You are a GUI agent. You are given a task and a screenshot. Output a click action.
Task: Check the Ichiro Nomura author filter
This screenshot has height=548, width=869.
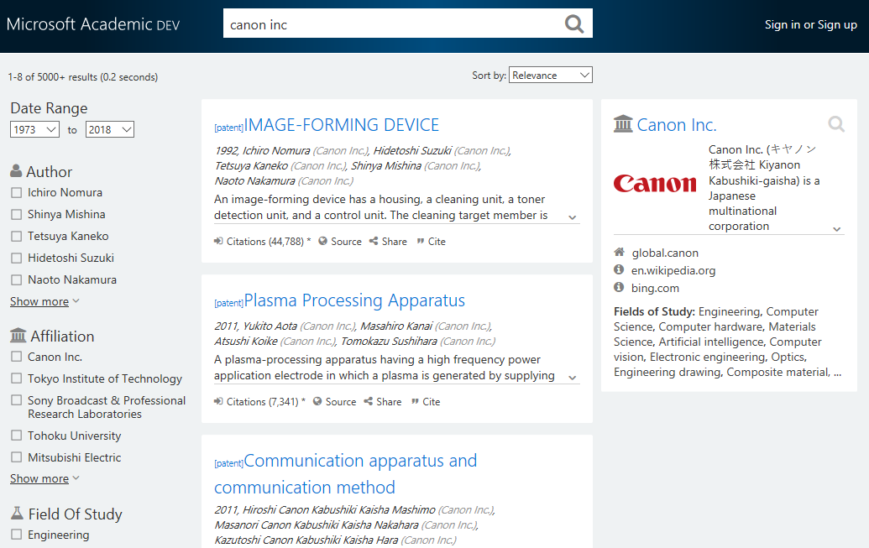(x=16, y=193)
